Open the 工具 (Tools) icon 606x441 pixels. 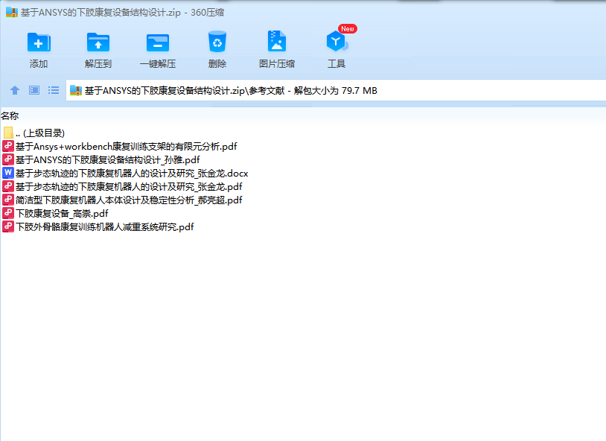[337, 42]
